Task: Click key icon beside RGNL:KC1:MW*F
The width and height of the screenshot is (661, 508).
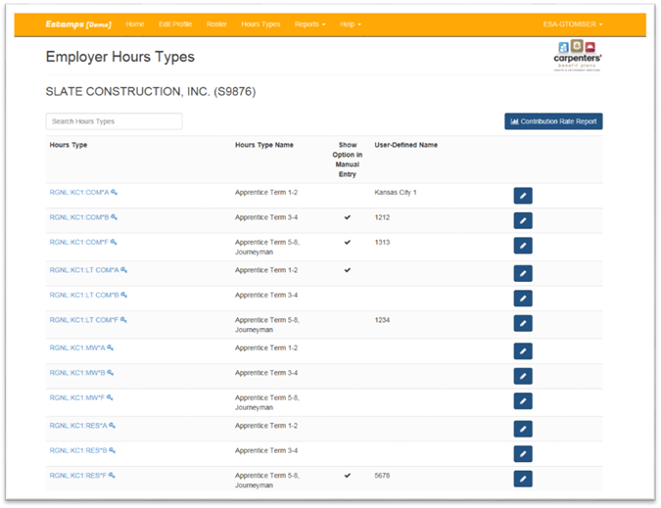Action: point(111,397)
